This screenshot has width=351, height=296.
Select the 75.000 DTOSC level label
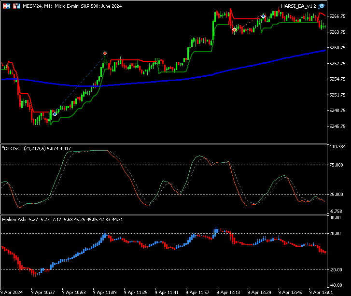[336, 165]
